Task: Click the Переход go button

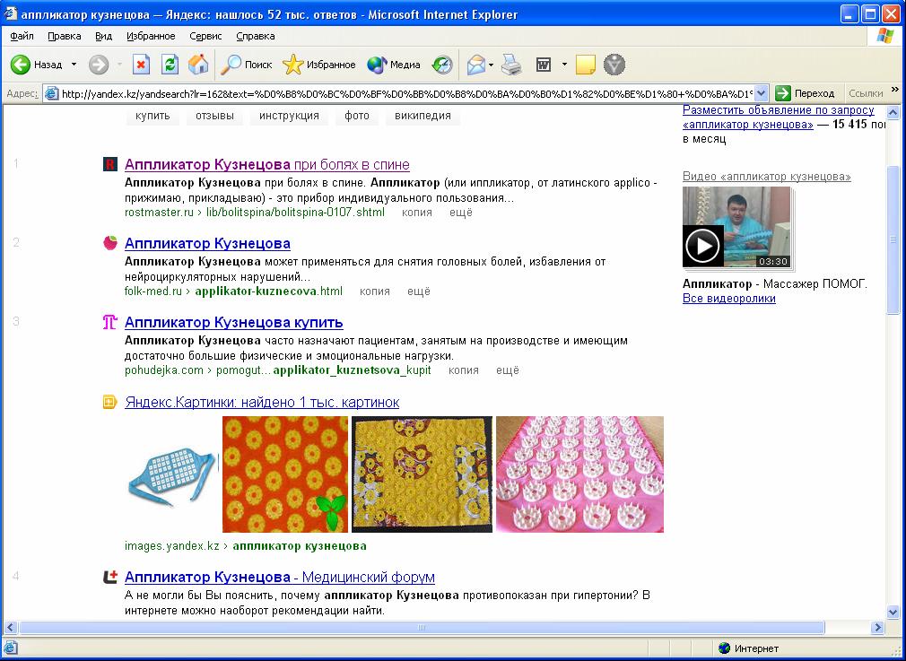Action: click(x=806, y=93)
